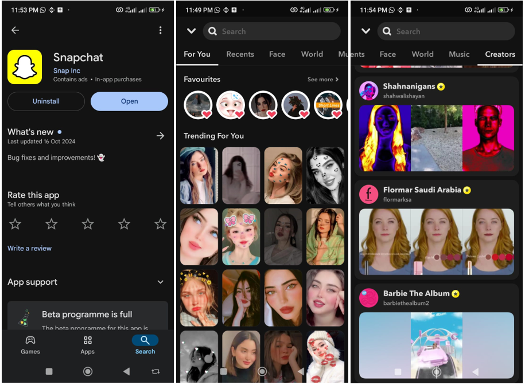The image size is (525, 385).
Task: Open the Apps tab in Play Store
Action: coord(87,345)
